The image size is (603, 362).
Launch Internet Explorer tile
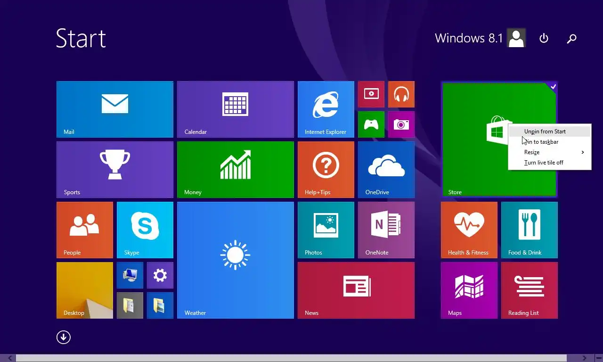(326, 109)
